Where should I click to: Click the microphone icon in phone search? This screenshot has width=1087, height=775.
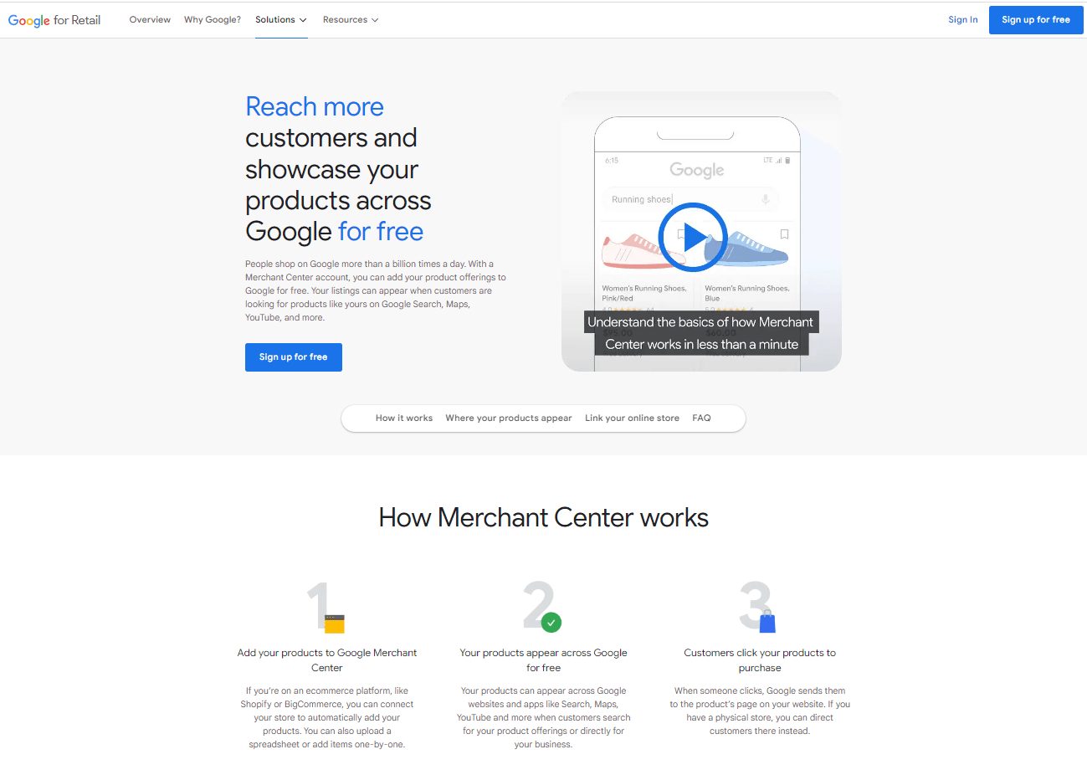765,199
